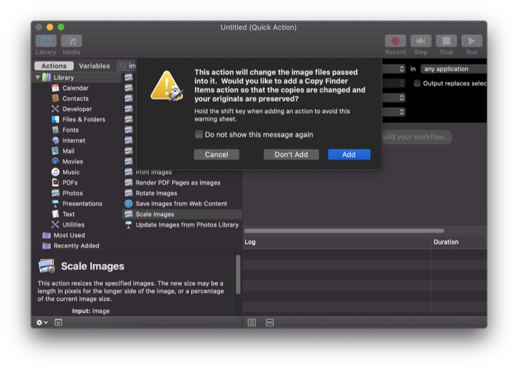Toggle the Library panel toolbar icon
The height and width of the screenshot is (369, 518).
(45, 41)
